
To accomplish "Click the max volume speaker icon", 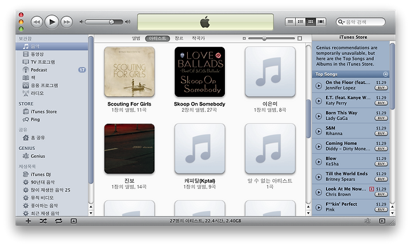I will (128, 22).
